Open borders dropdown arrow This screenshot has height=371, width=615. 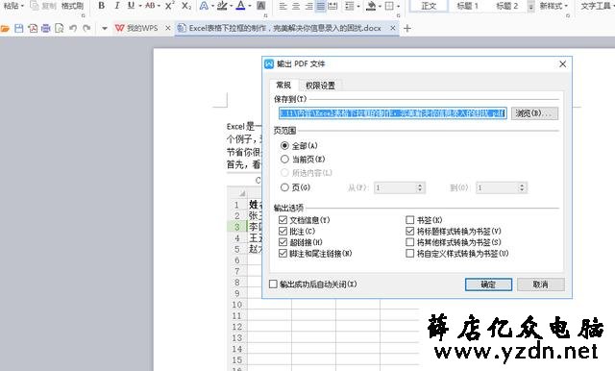[x=398, y=6]
